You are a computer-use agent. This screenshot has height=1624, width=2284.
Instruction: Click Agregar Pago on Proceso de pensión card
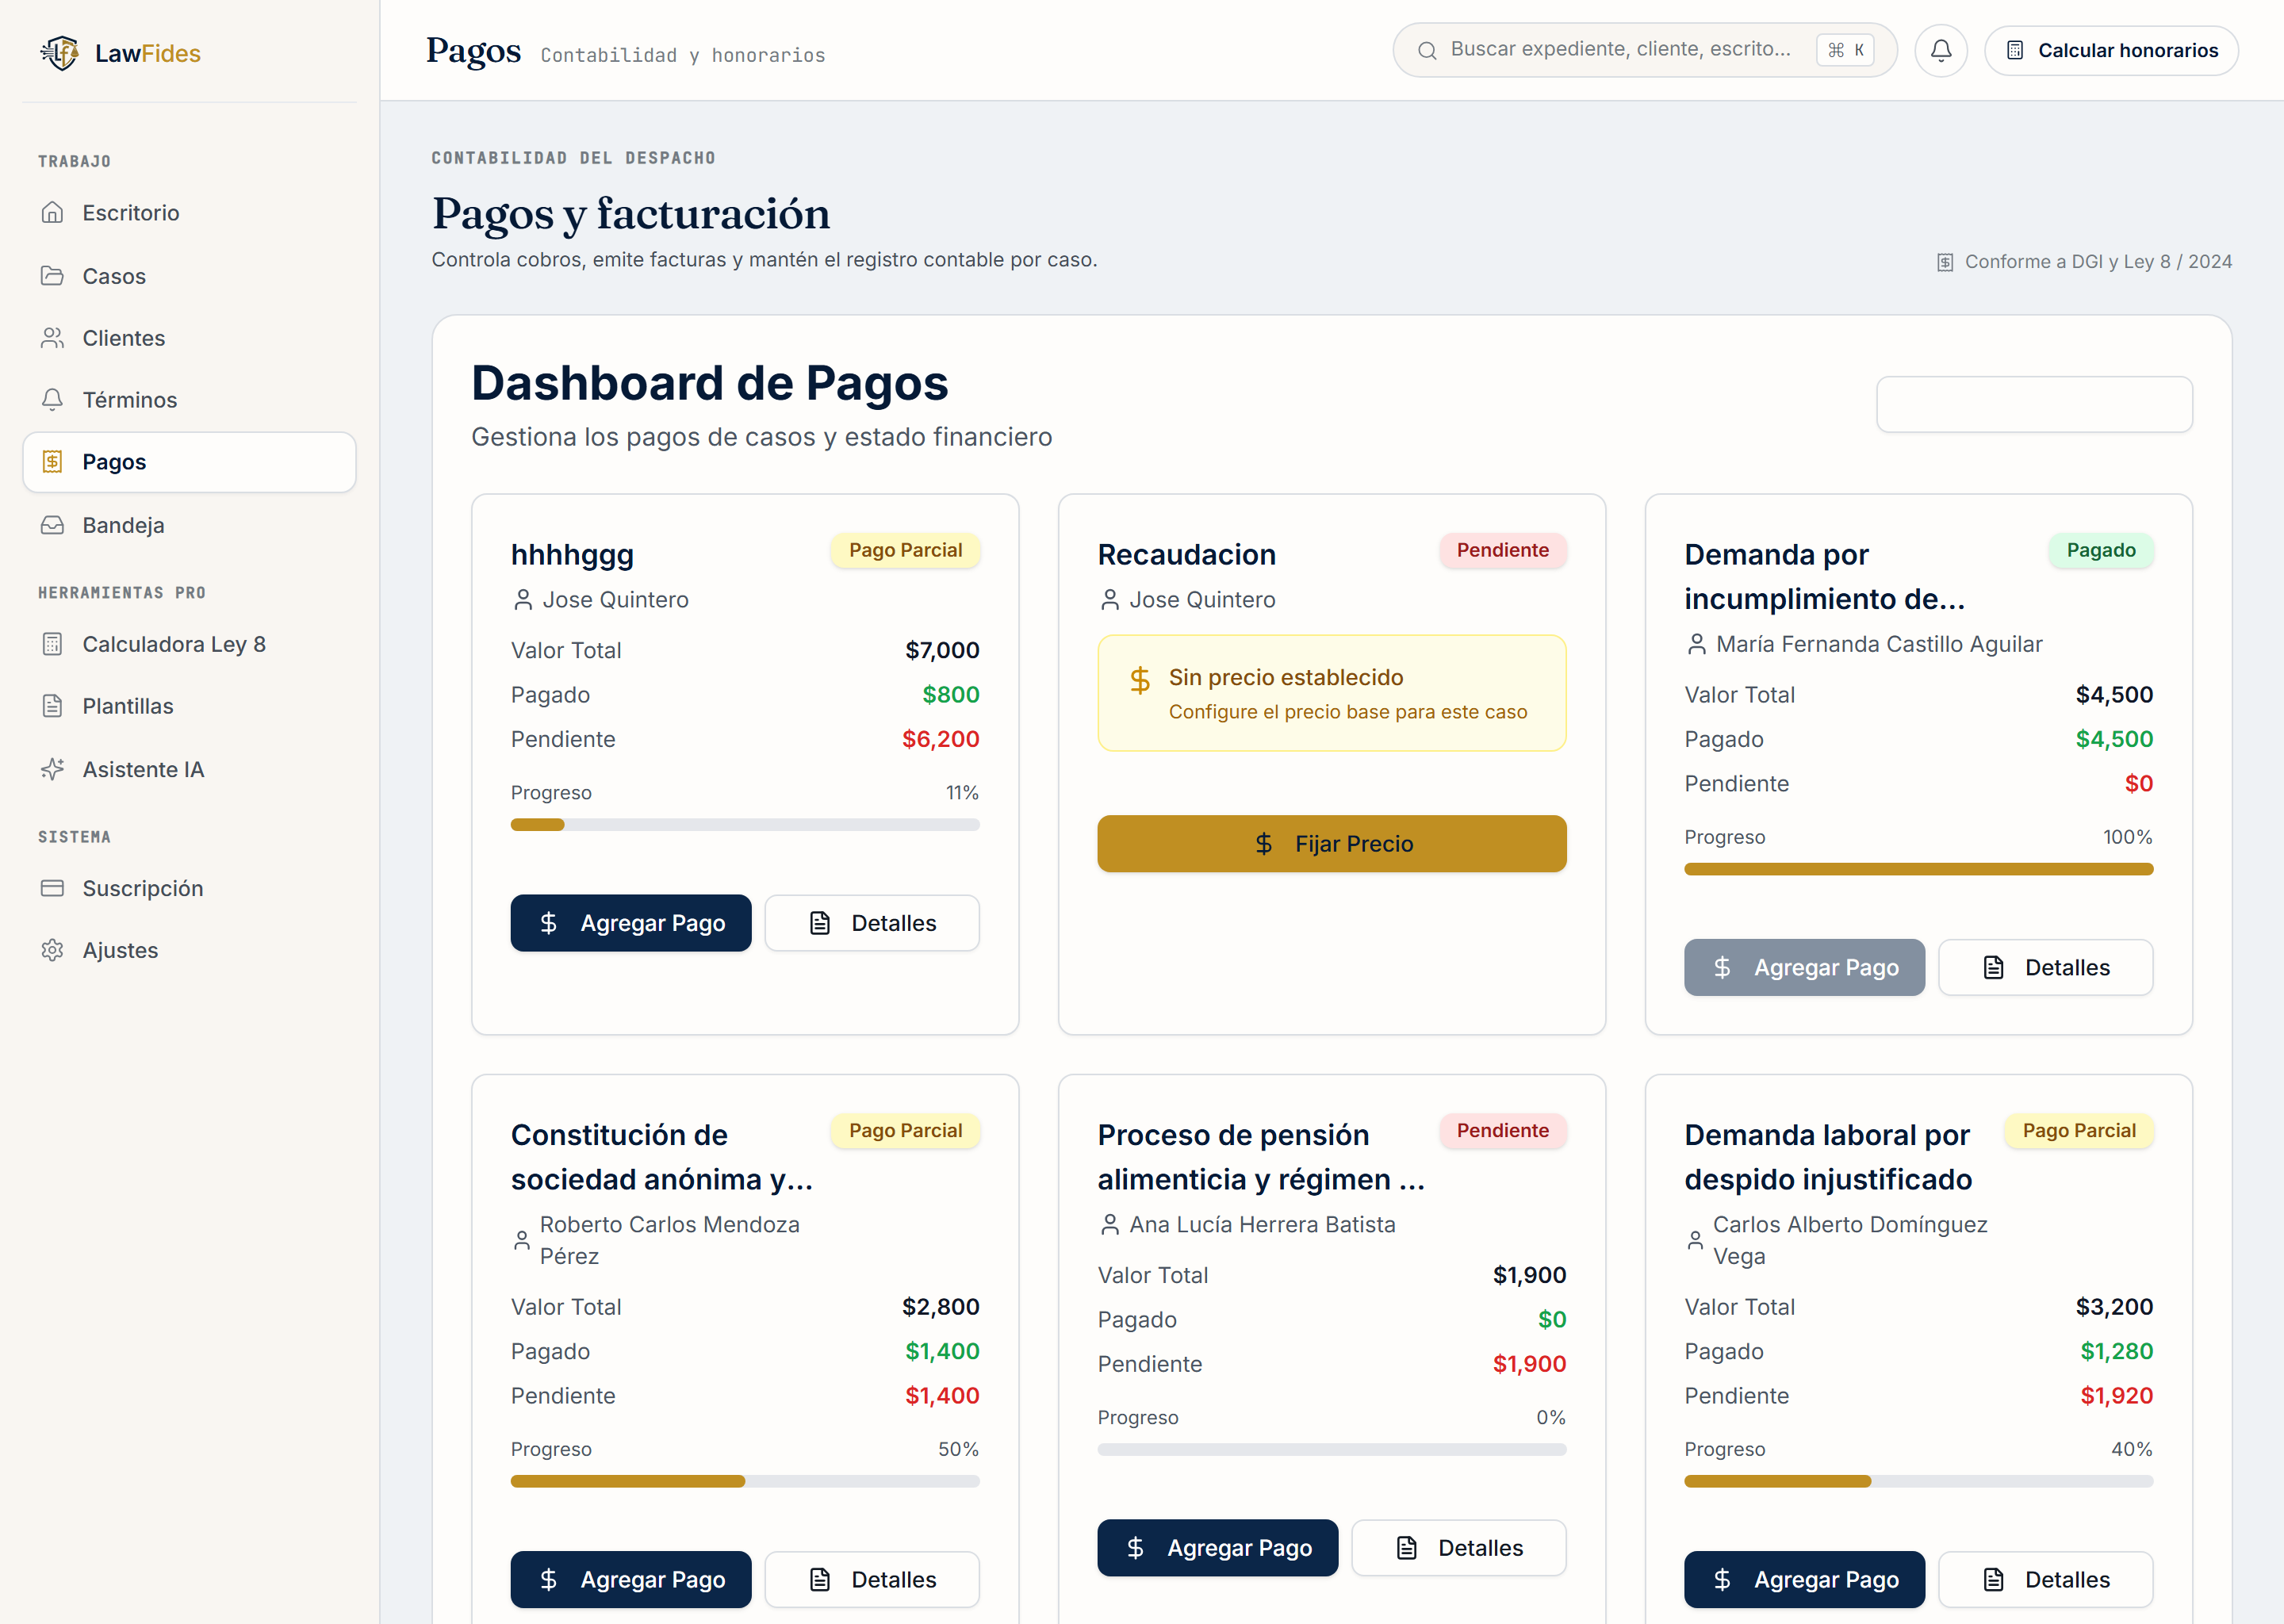point(1218,1548)
